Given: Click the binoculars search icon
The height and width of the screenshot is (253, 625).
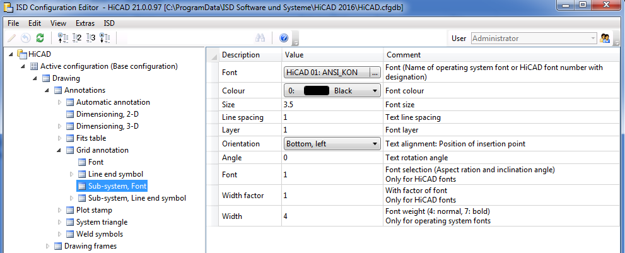Looking at the screenshot, I should [x=260, y=38].
